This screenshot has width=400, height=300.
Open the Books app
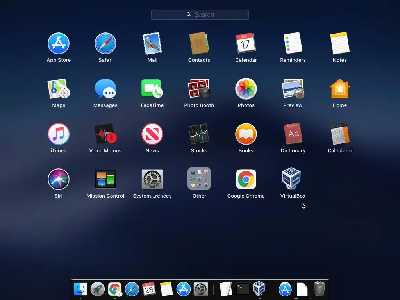pos(246,134)
